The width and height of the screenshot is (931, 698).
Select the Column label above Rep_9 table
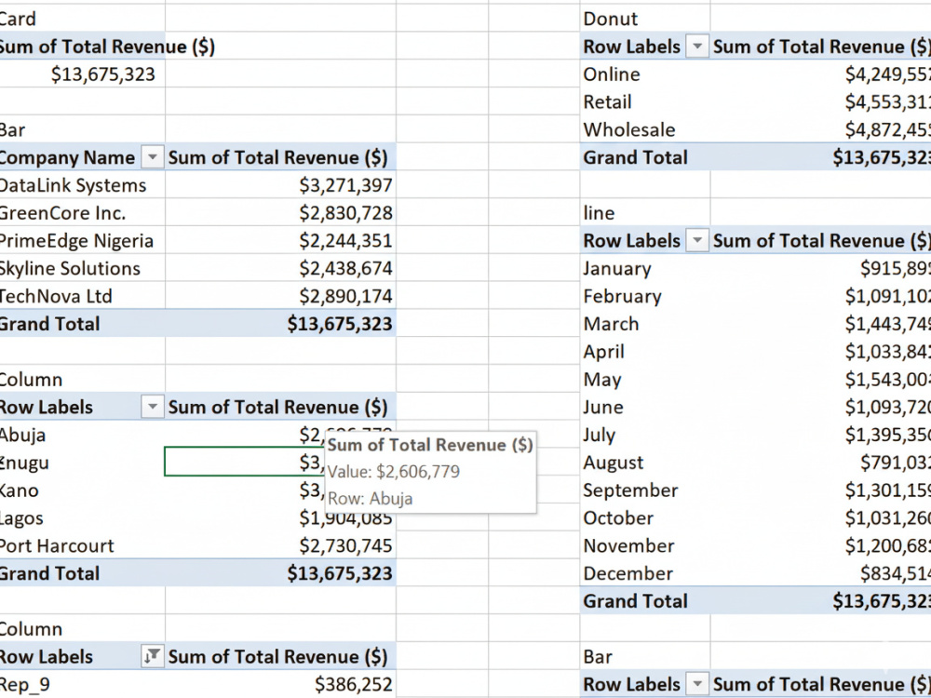[82, 629]
